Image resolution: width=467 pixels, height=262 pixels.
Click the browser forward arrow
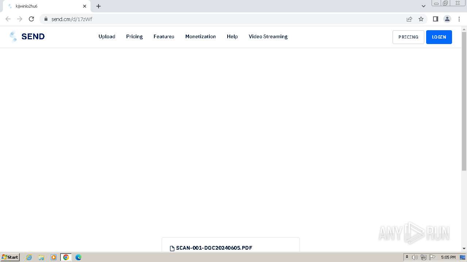20,19
